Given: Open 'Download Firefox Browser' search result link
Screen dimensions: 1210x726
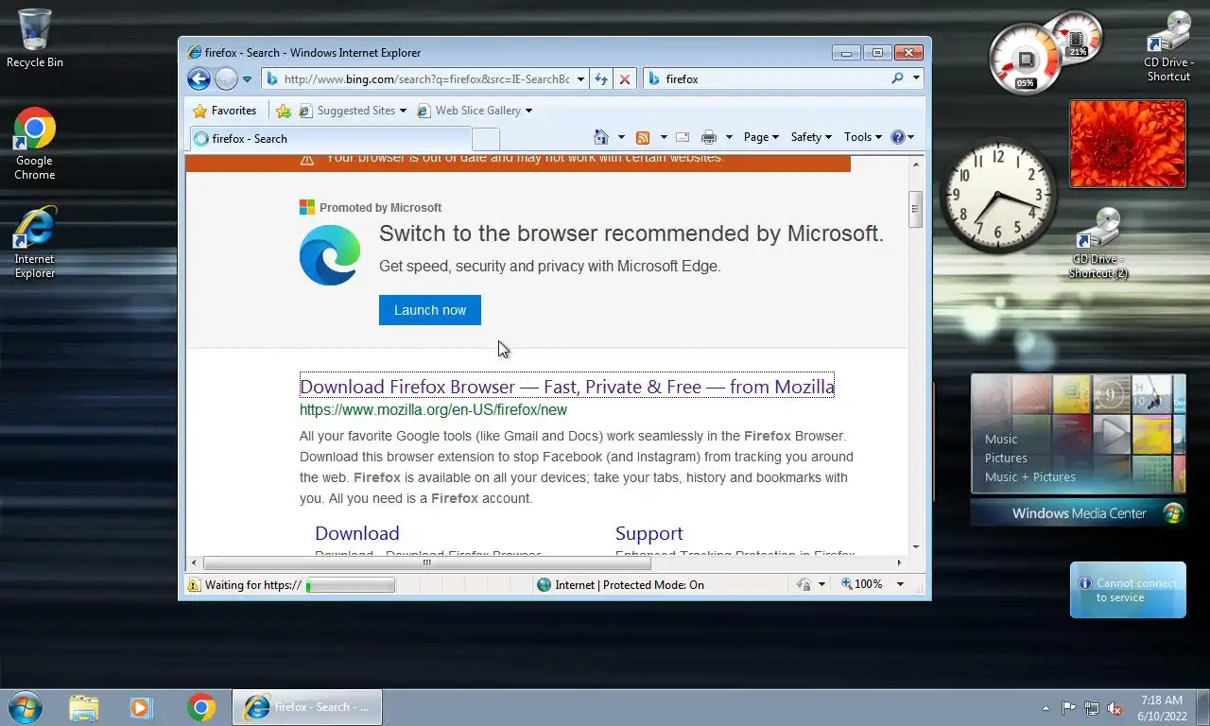Looking at the screenshot, I should point(567,387).
